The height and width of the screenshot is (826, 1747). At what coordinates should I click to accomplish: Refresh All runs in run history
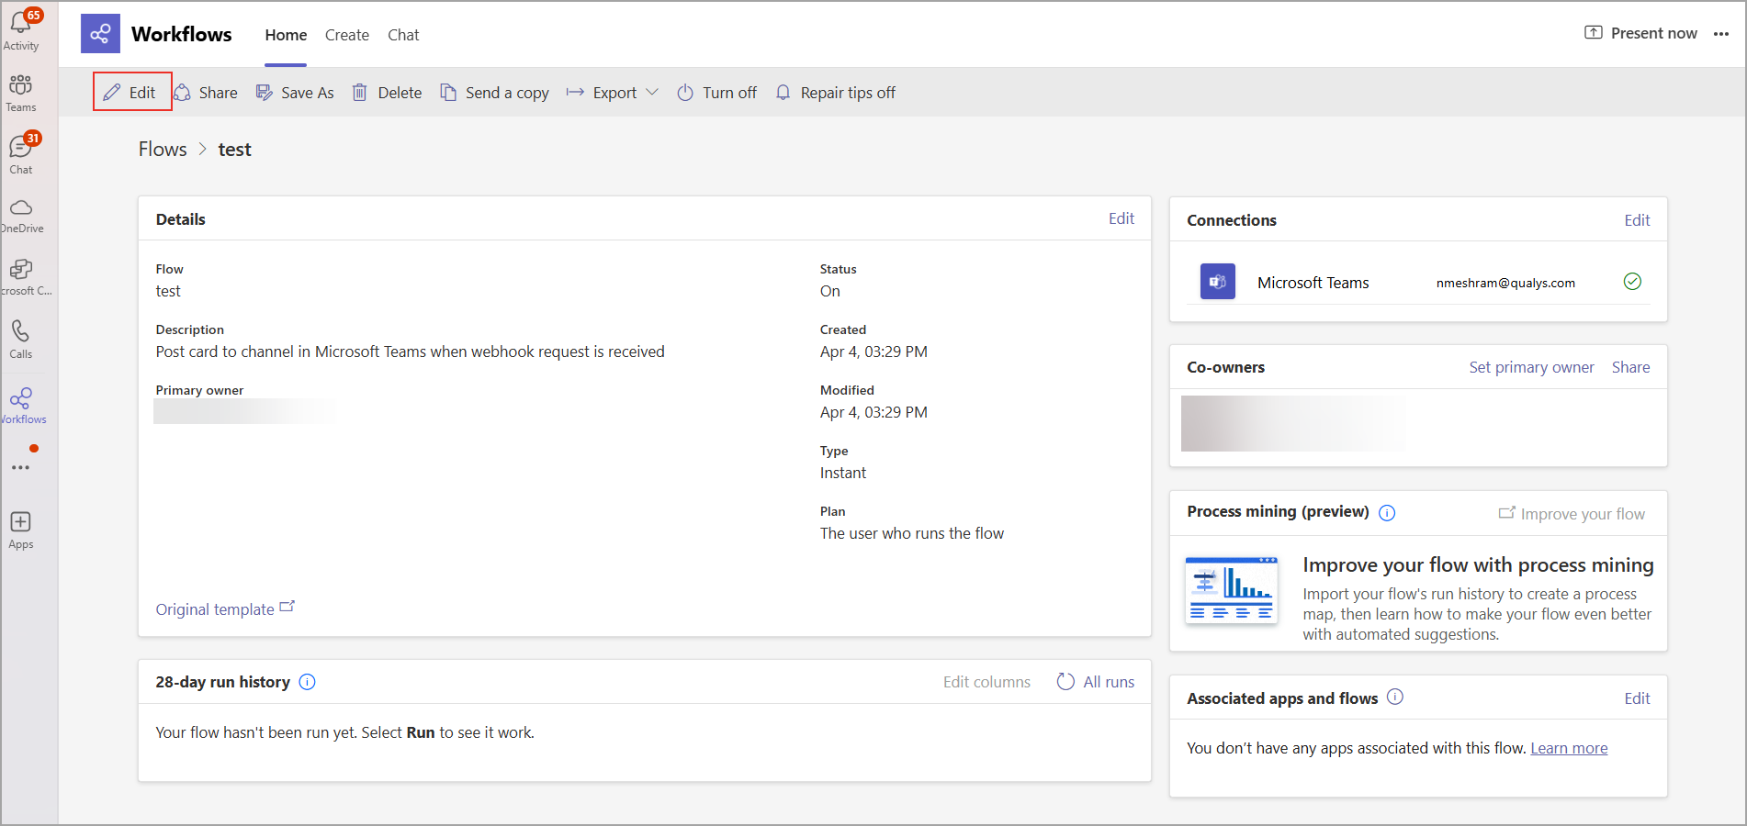click(x=1096, y=682)
